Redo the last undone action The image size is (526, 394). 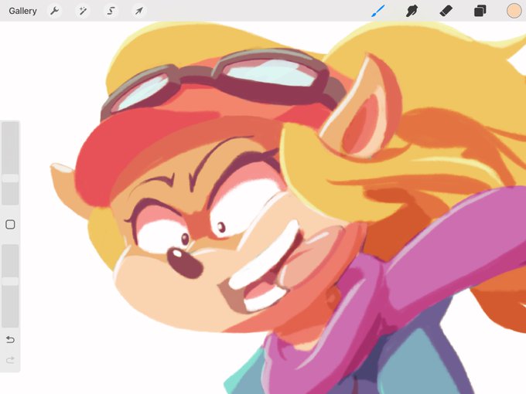[x=10, y=360]
